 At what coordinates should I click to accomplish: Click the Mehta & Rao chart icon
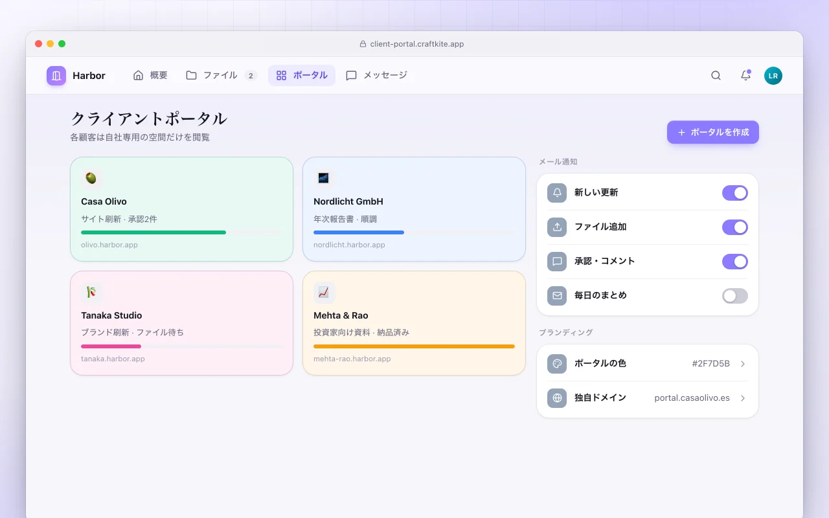pyautogui.click(x=324, y=293)
